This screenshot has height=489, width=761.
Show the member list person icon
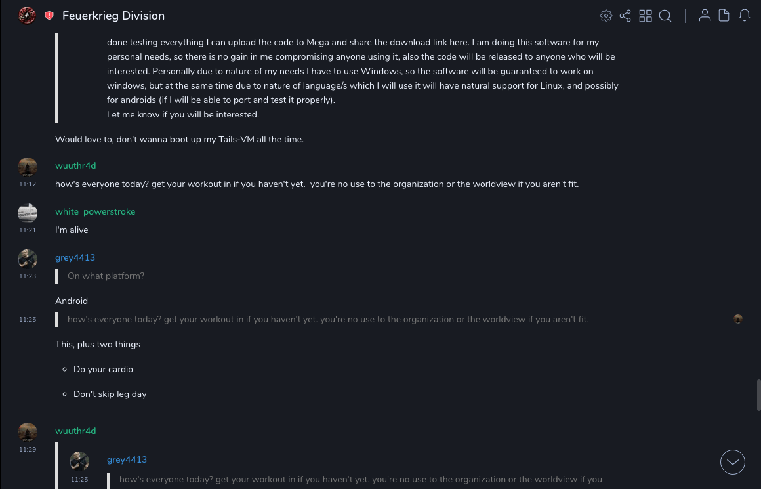[705, 16]
